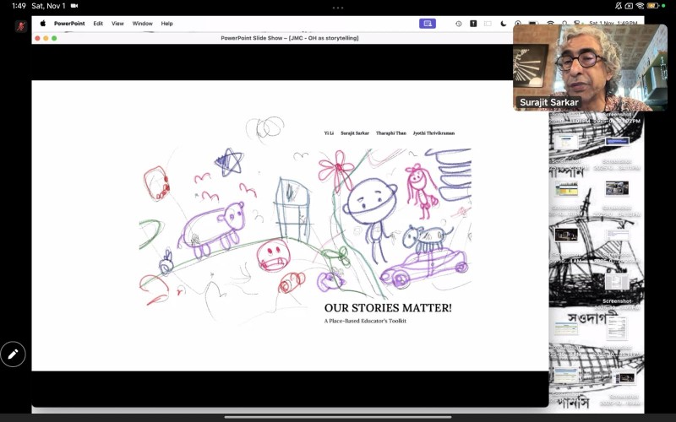Toggle Focus mode moon icon

[x=504, y=24]
